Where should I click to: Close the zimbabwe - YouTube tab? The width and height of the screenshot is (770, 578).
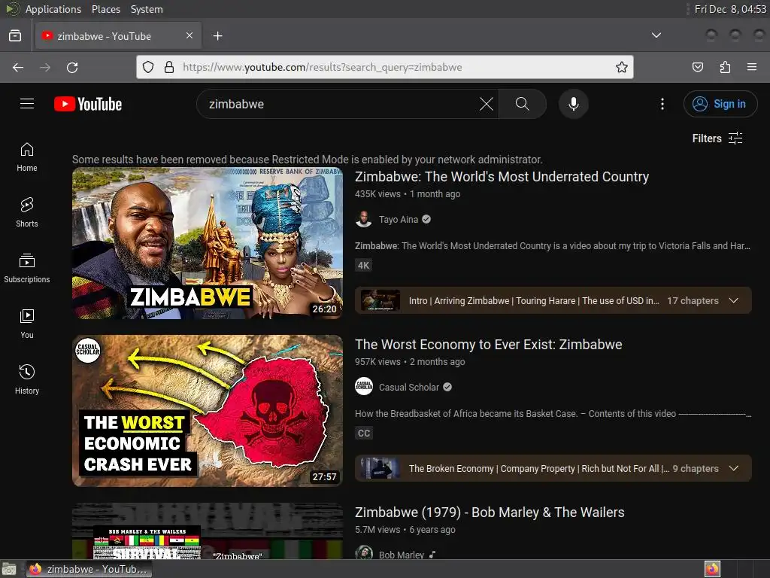[x=189, y=35]
